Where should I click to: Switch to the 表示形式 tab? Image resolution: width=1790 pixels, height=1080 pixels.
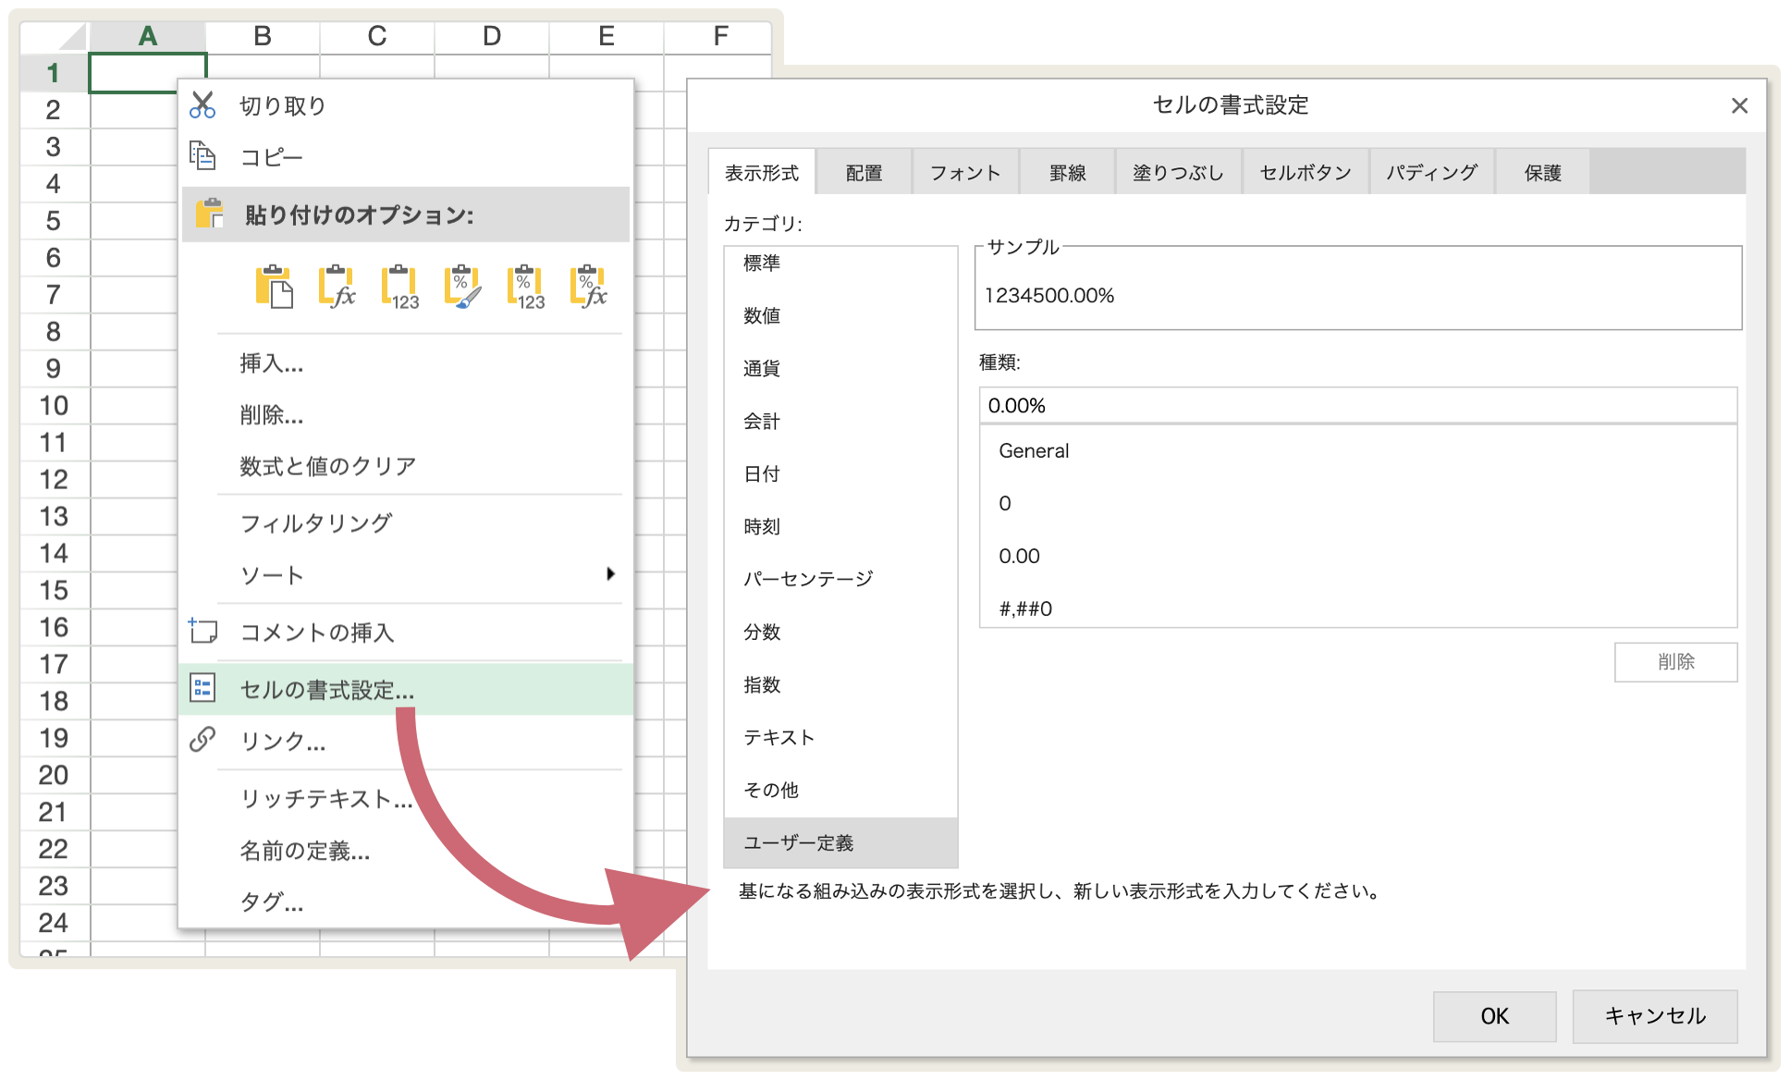(761, 172)
